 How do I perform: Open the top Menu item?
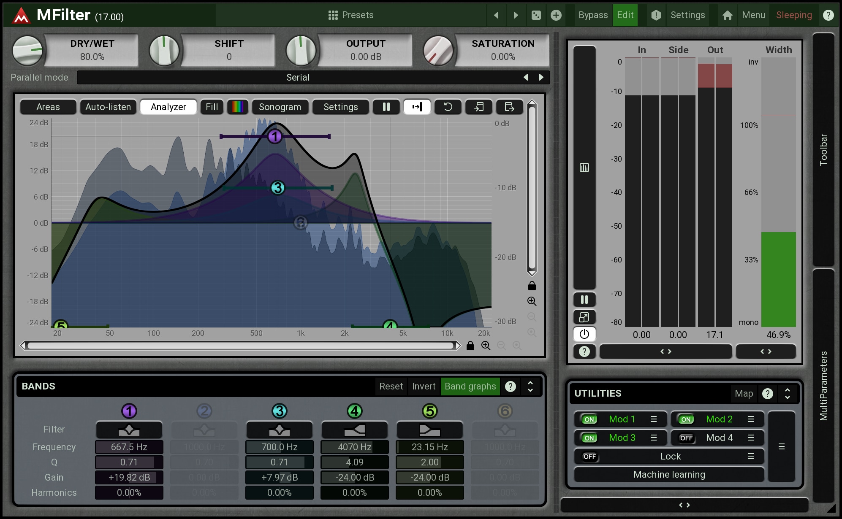pos(753,15)
